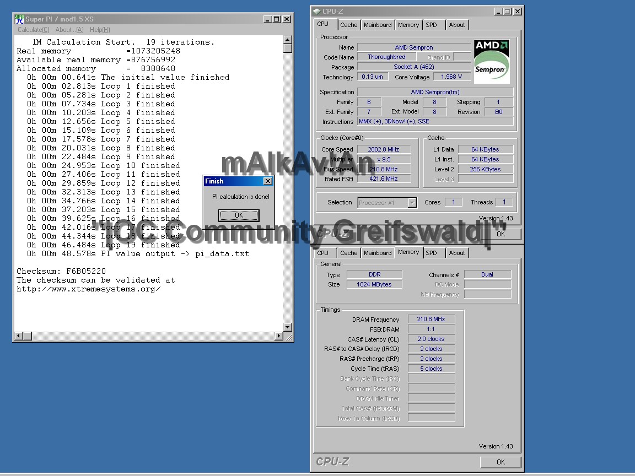Click Super PI horizontal scrollbar left arrow
This screenshot has height=476, width=635.
click(19, 336)
